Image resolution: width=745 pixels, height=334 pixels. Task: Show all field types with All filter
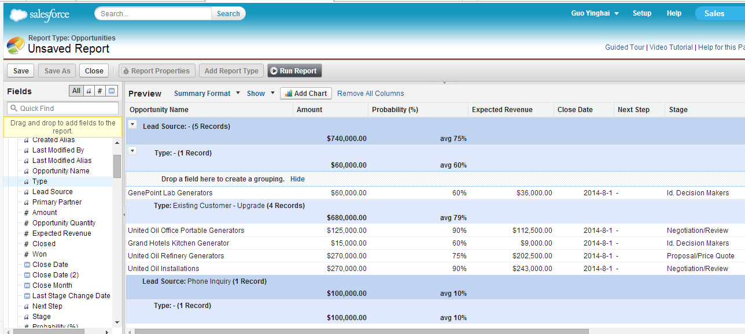click(x=76, y=91)
